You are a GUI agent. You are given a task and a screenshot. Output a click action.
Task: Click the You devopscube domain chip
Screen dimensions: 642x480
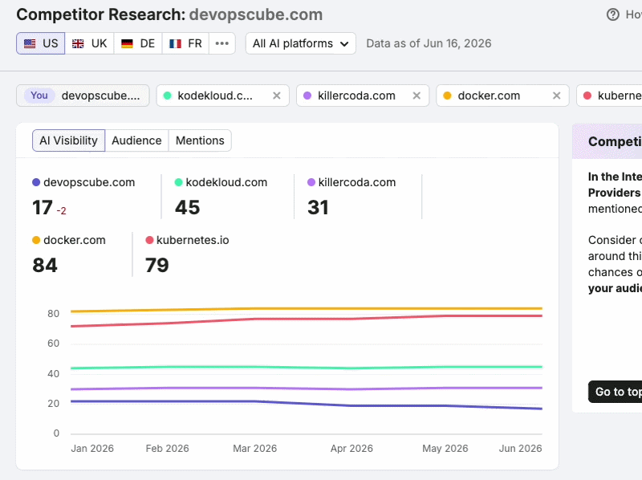[83, 96]
